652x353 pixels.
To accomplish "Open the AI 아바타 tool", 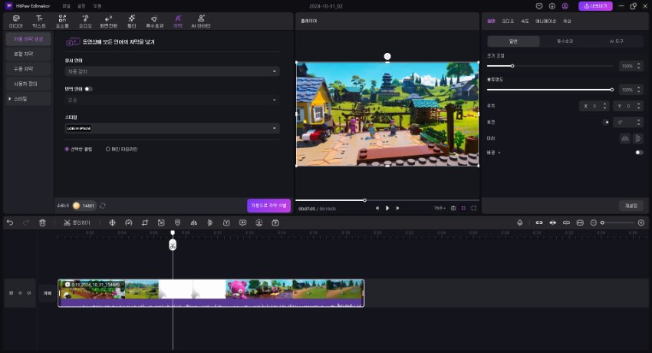I will (201, 20).
